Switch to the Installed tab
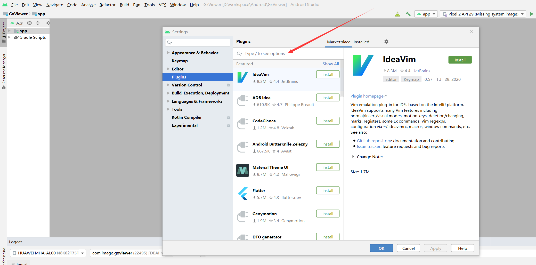536x265 pixels. (x=361, y=42)
